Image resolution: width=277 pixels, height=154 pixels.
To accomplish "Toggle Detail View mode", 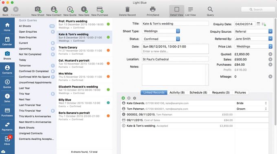I will 177,11.
